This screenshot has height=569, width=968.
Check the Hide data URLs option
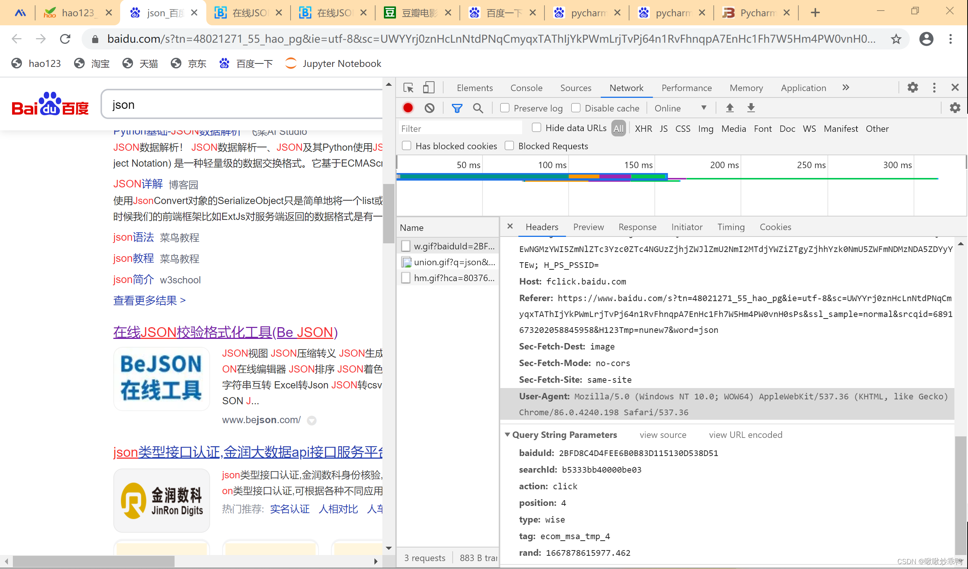coord(537,128)
